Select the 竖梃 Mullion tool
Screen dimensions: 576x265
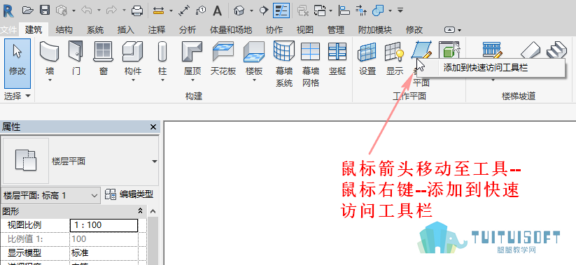pyautogui.click(x=337, y=59)
